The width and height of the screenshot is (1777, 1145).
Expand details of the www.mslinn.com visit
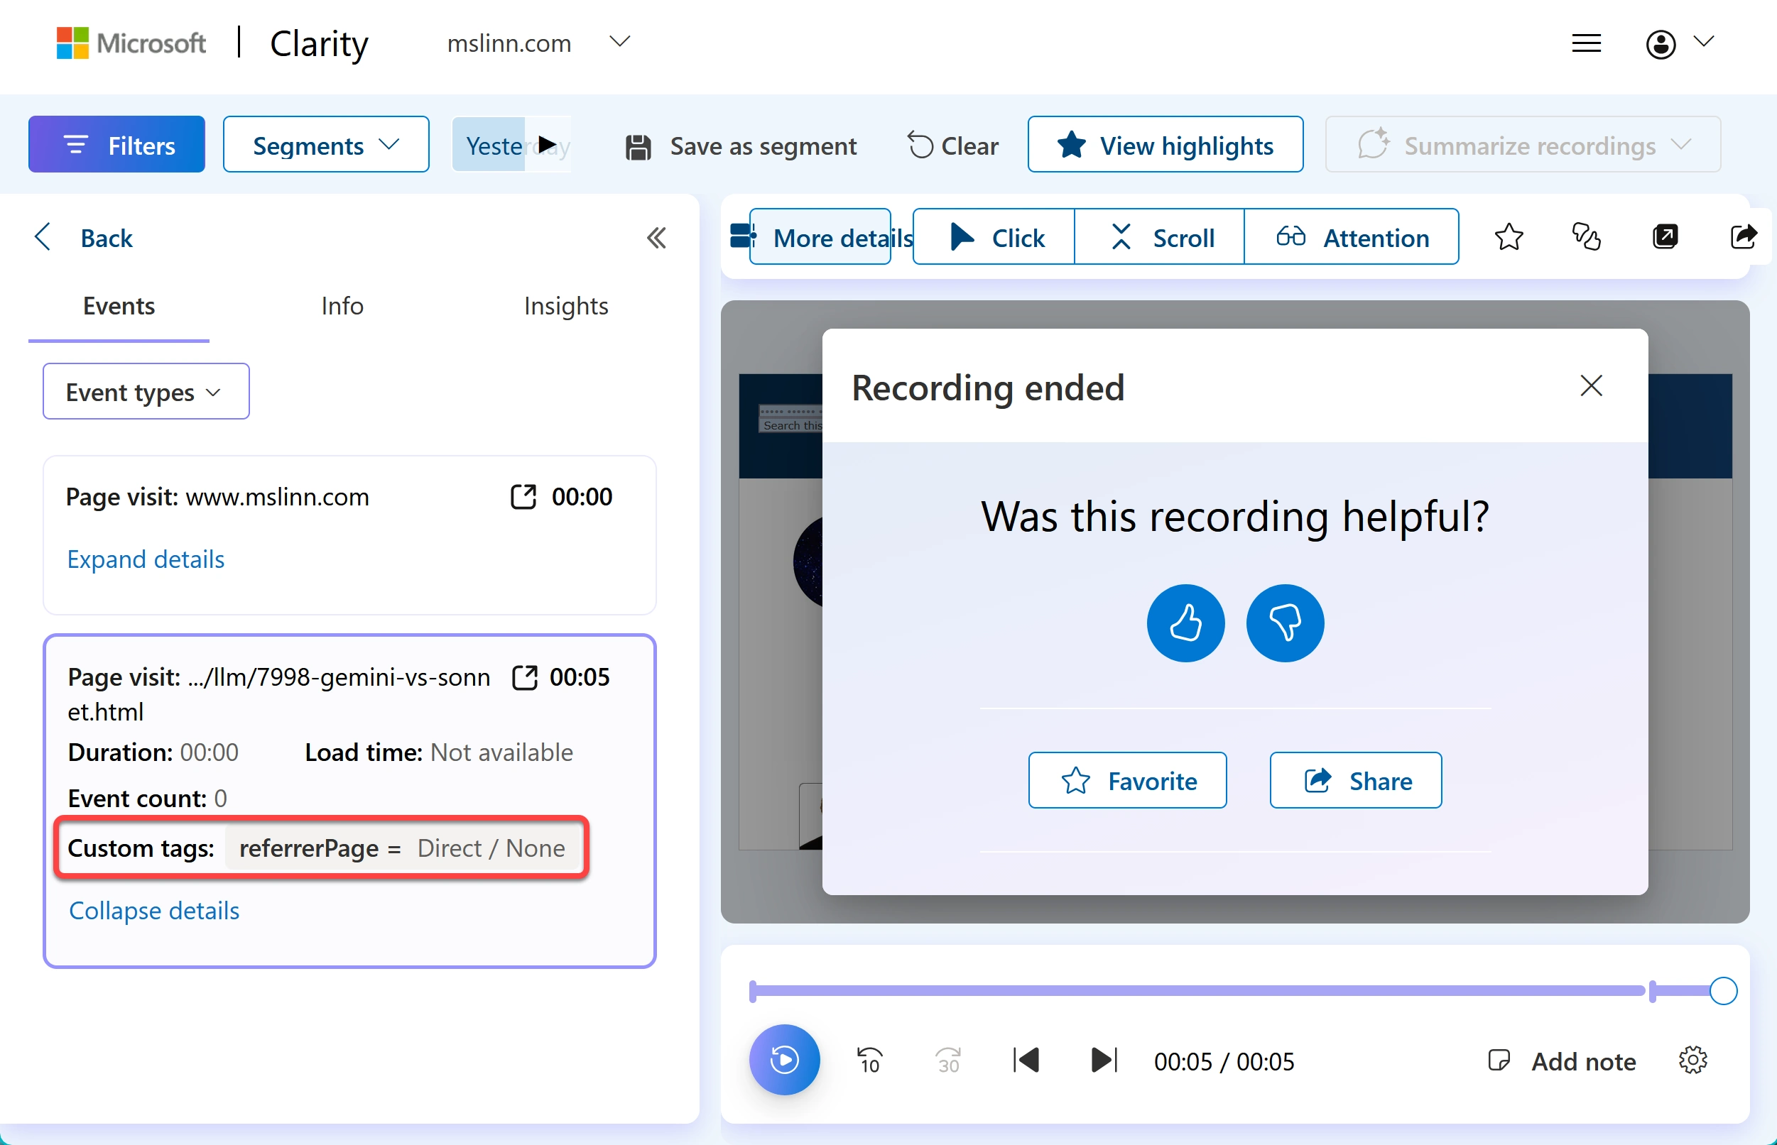[x=146, y=559]
